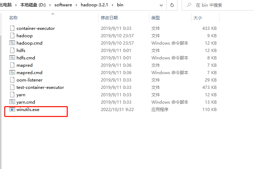Click the hdfs file icon
Viewport: 254px width, 169px height.
coord(12,50)
